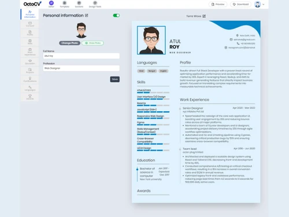Click the Profile heading on resume
Viewport: 289px width, 217px height.
pos(186,62)
